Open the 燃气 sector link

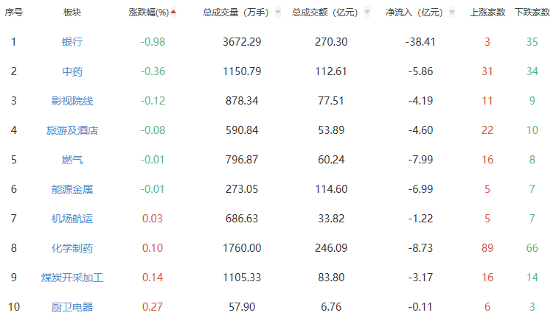click(72, 160)
